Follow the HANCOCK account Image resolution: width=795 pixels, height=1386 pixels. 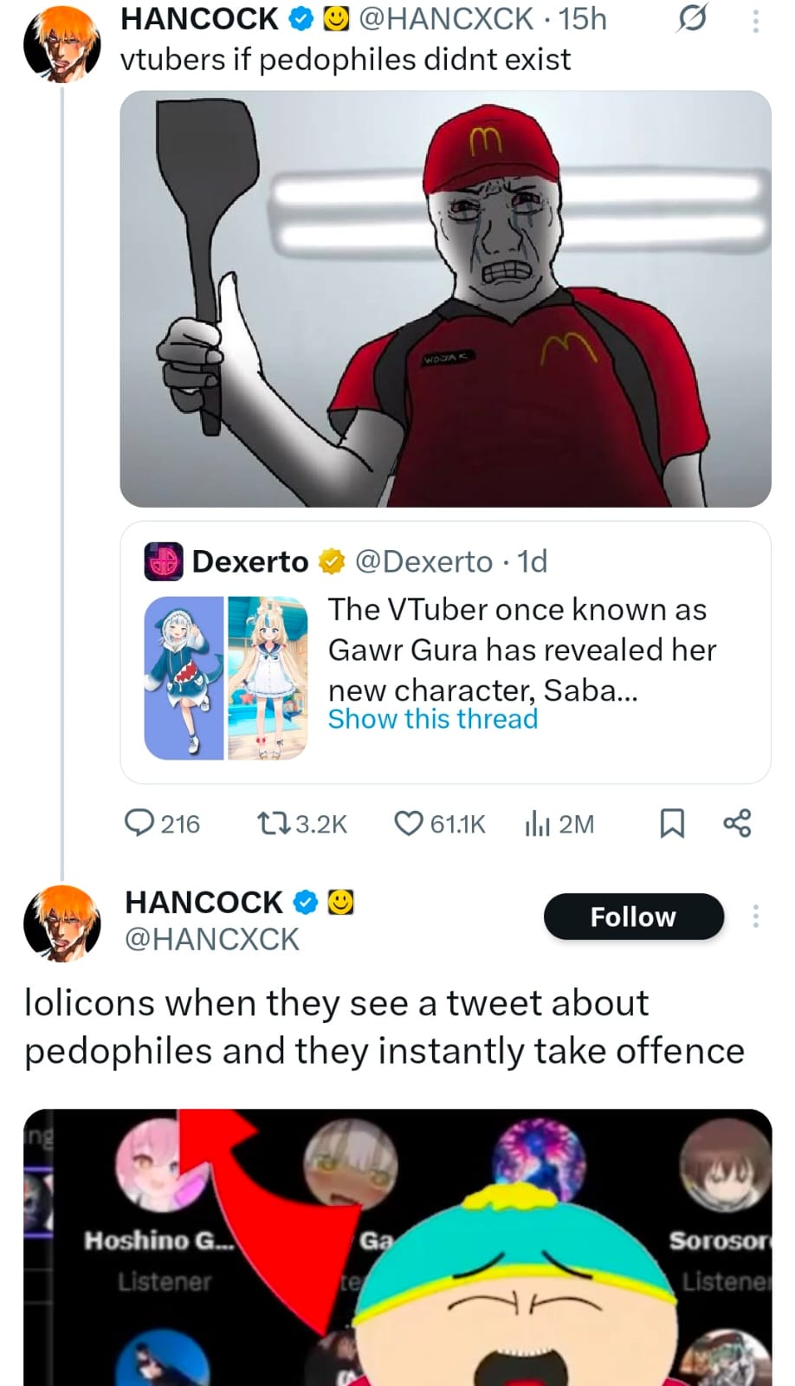click(633, 916)
